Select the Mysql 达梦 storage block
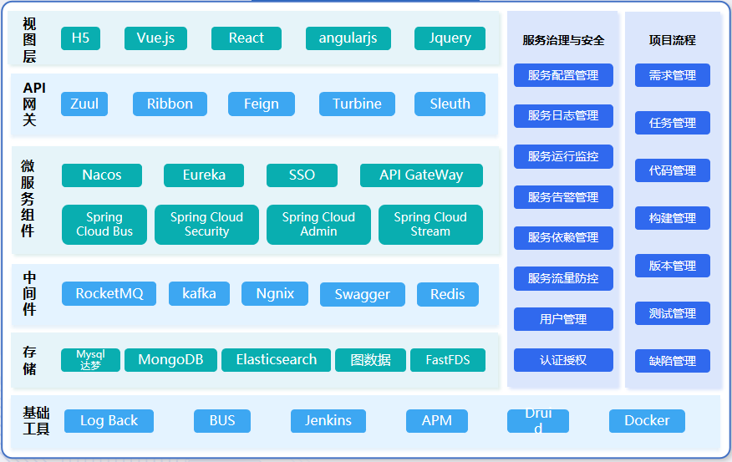 (x=90, y=360)
